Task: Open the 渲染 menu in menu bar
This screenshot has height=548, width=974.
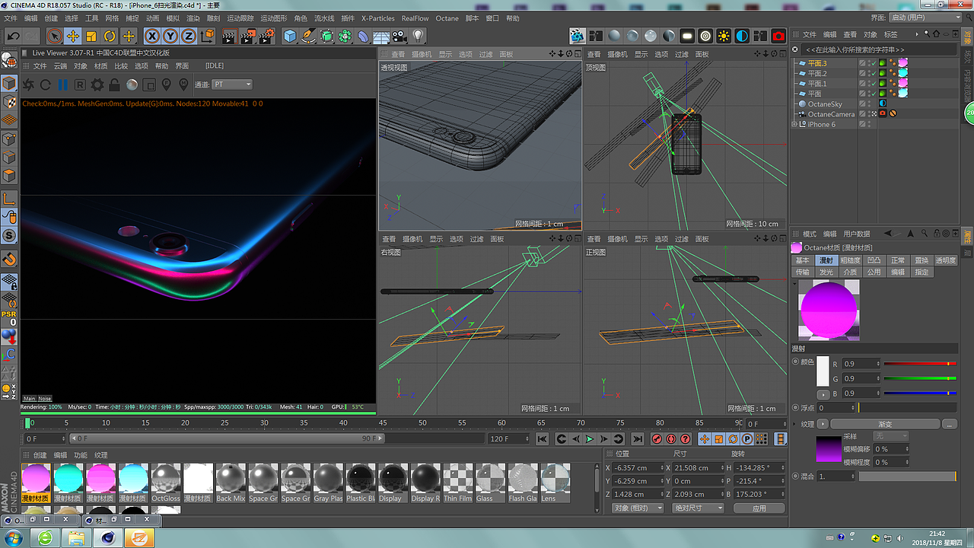Action: click(x=193, y=18)
